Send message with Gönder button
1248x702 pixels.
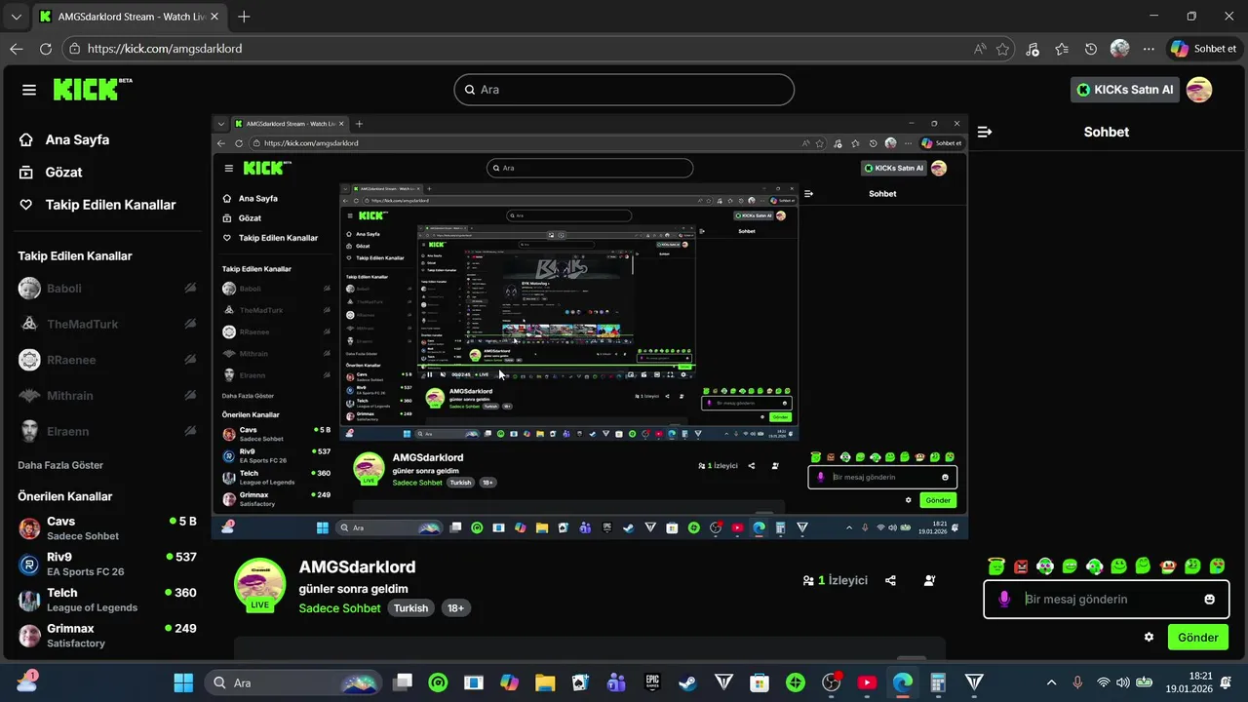click(x=1198, y=637)
